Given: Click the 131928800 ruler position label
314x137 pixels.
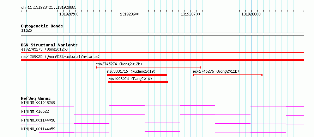Looking at the screenshot, I should pyautogui.click(x=251, y=14).
